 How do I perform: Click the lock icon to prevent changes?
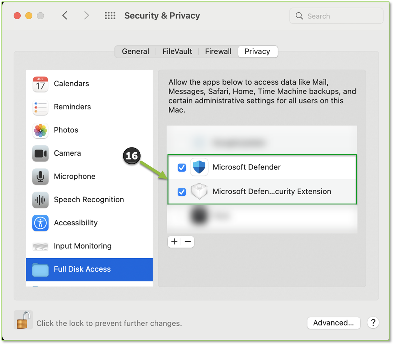tap(23, 320)
